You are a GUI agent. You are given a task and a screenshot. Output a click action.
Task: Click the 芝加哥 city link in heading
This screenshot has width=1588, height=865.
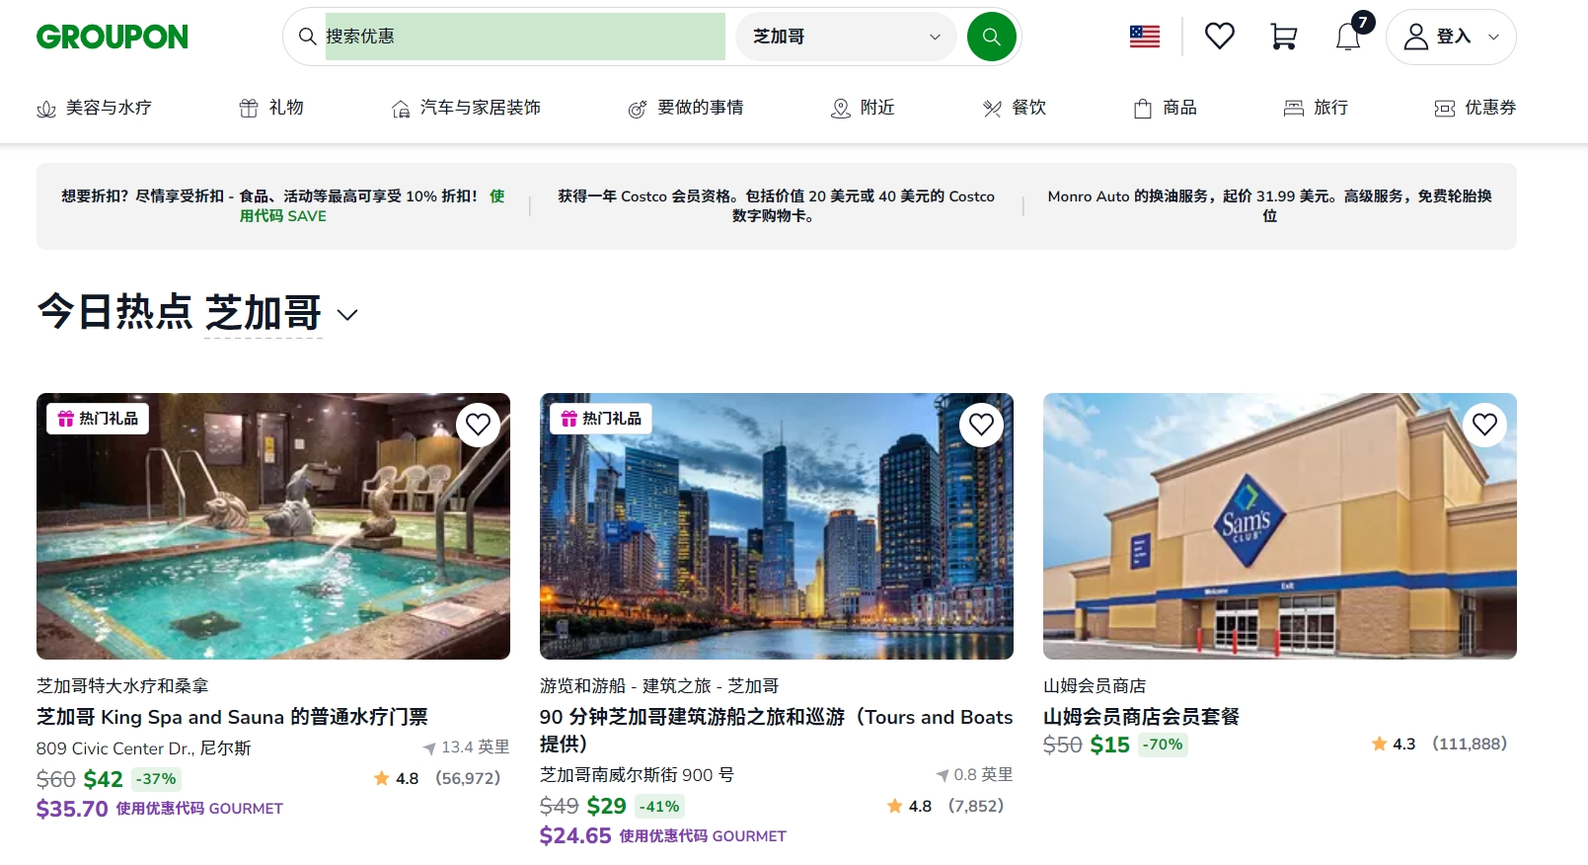point(264,313)
